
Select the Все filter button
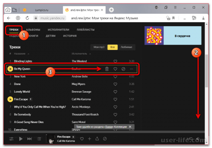coord(113,47)
